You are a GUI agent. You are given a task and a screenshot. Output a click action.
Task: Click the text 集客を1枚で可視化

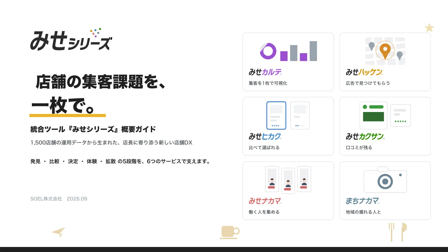pyautogui.click(x=268, y=83)
